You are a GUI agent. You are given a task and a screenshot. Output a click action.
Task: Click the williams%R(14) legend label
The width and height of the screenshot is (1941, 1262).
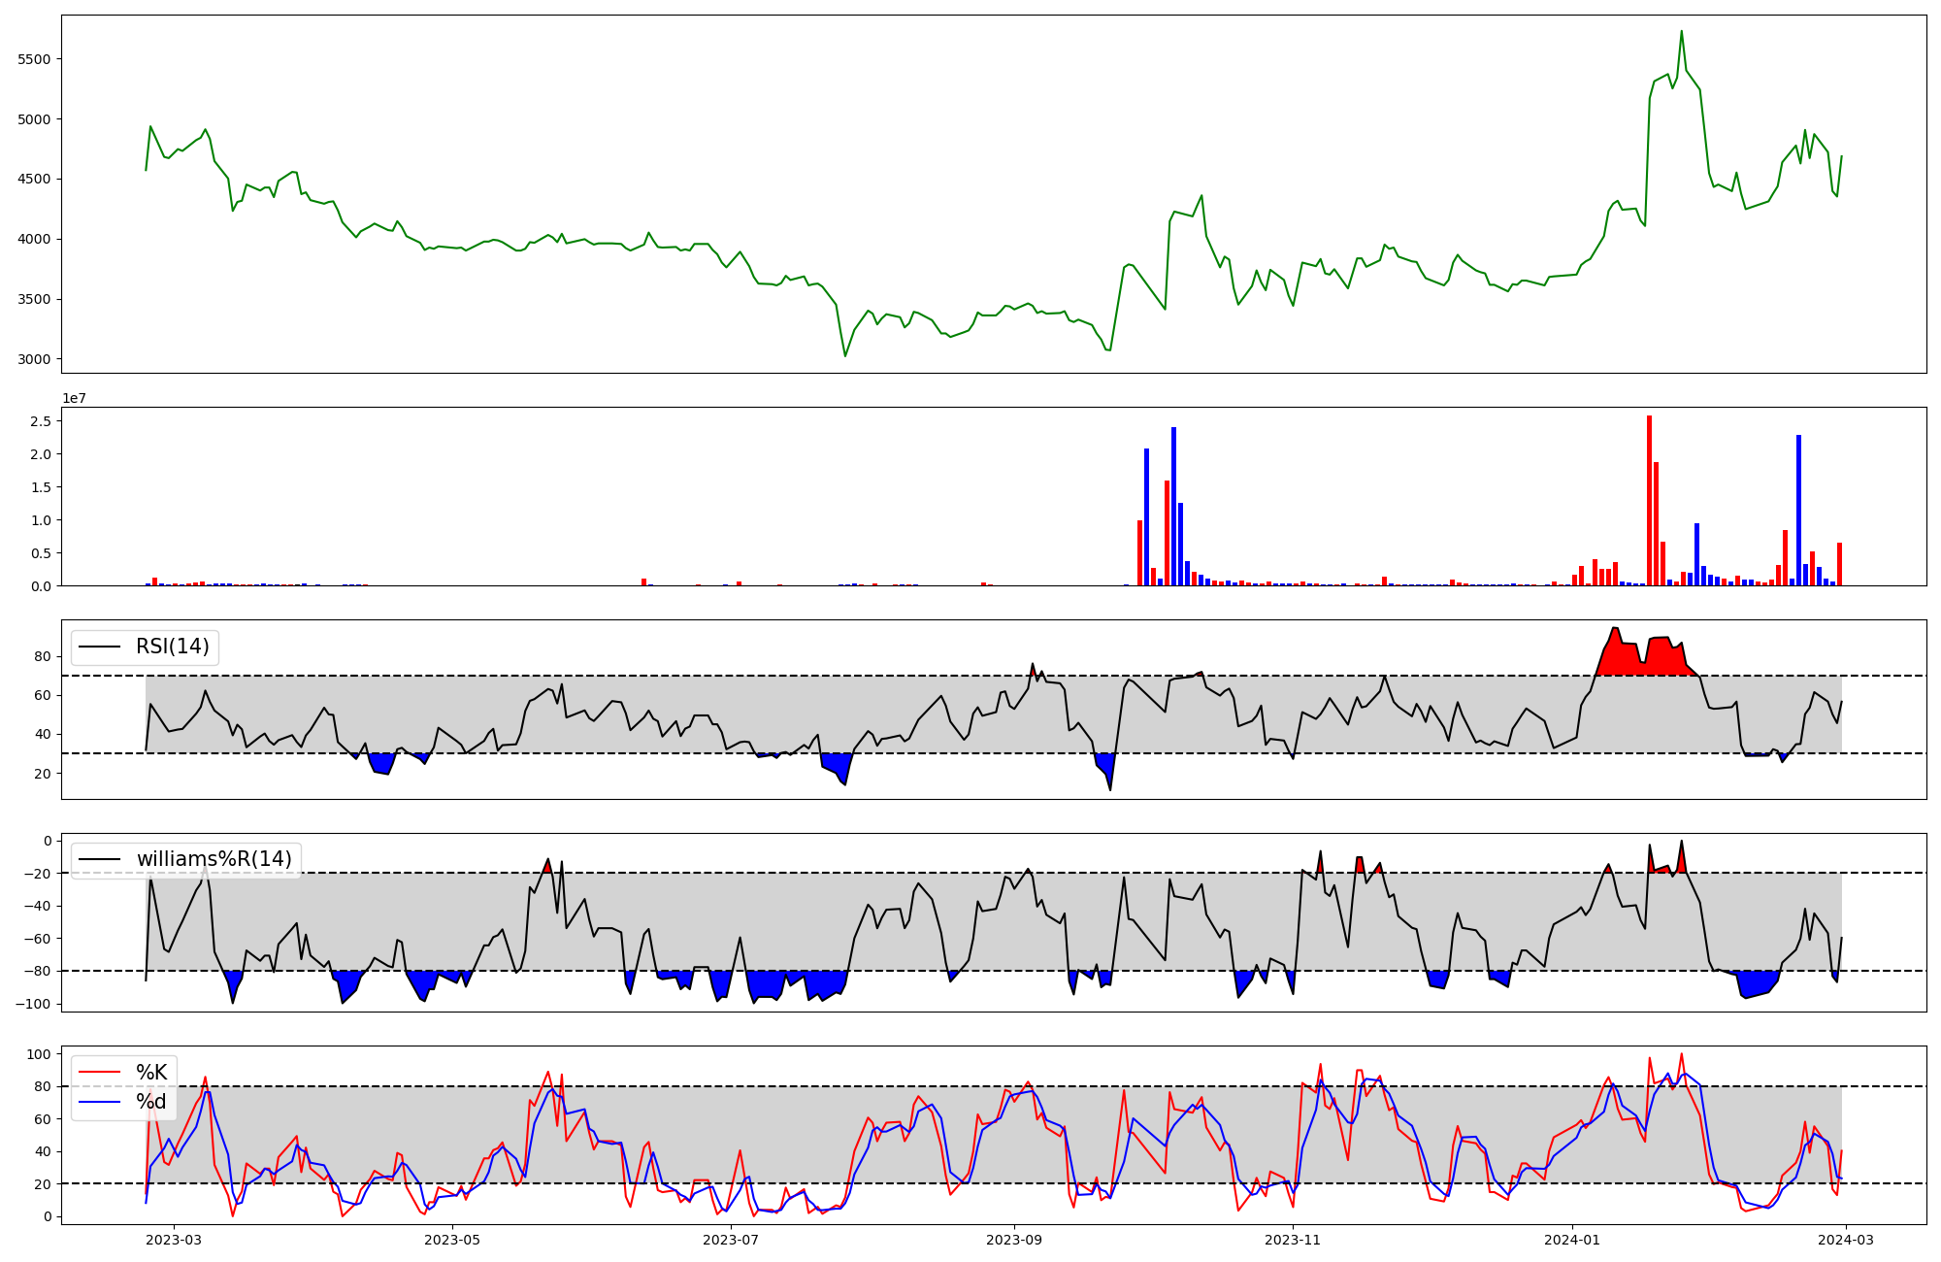pyautogui.click(x=214, y=859)
